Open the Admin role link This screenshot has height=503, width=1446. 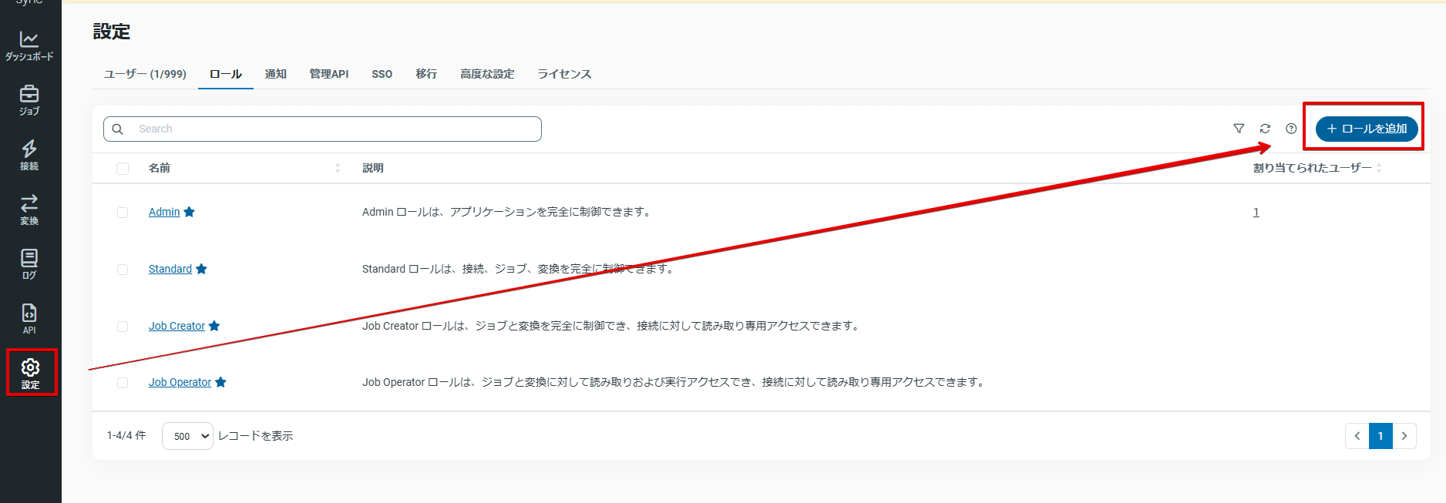[x=164, y=212]
